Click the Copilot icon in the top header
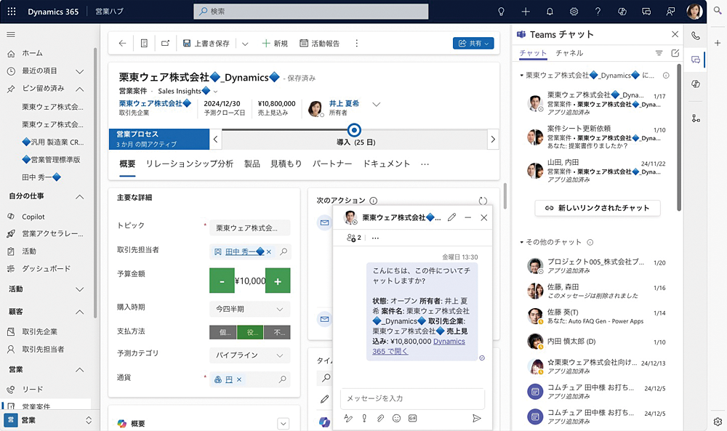Image resolution: width=727 pixels, height=431 pixels. click(x=622, y=12)
